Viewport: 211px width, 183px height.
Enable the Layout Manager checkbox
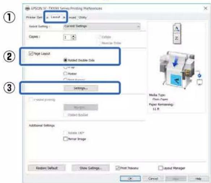(160, 168)
